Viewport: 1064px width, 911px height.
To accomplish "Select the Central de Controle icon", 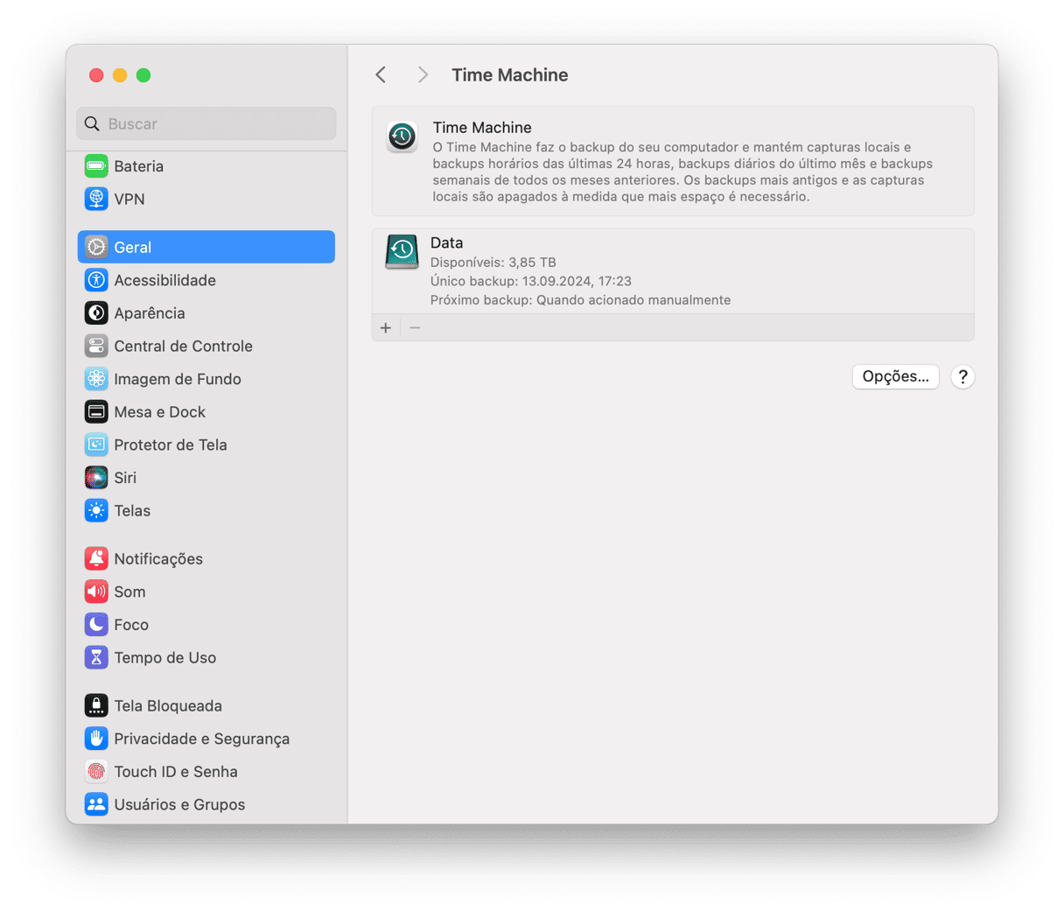I will pyautogui.click(x=96, y=347).
